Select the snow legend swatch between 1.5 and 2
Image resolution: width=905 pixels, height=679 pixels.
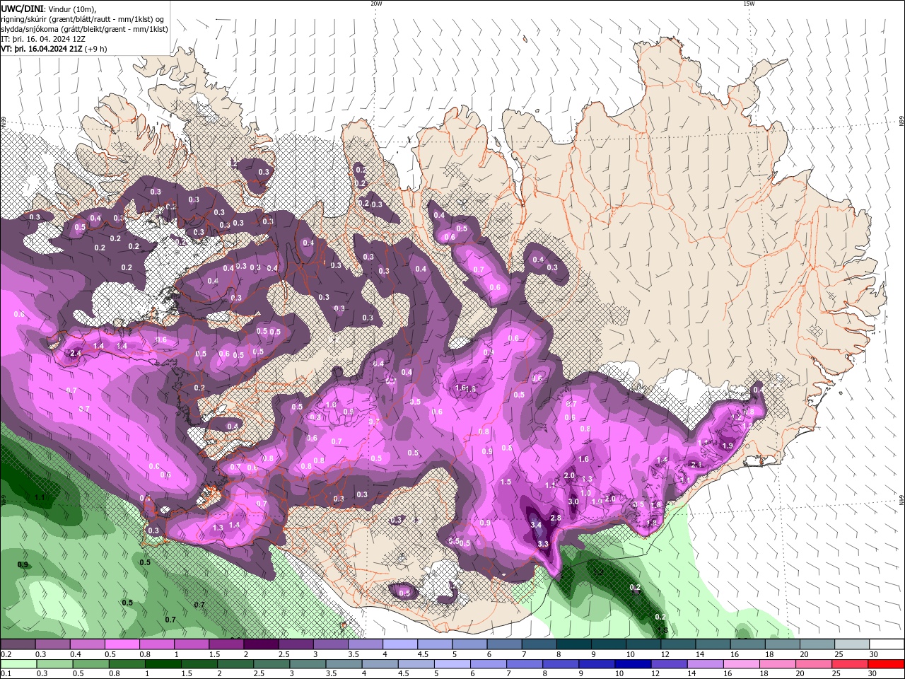(226, 644)
